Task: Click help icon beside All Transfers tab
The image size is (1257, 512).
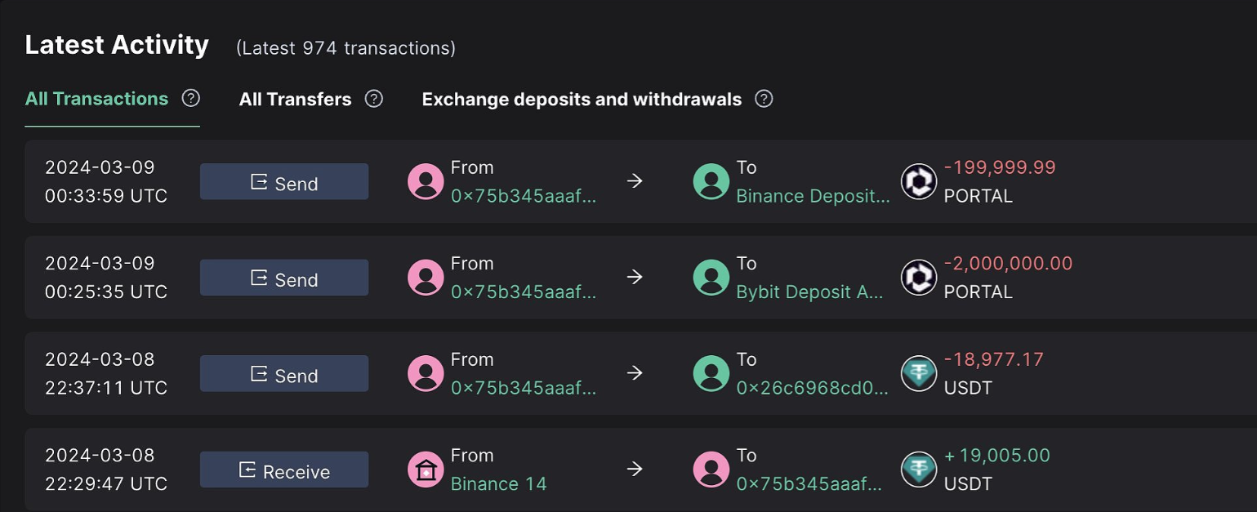Action: click(374, 99)
